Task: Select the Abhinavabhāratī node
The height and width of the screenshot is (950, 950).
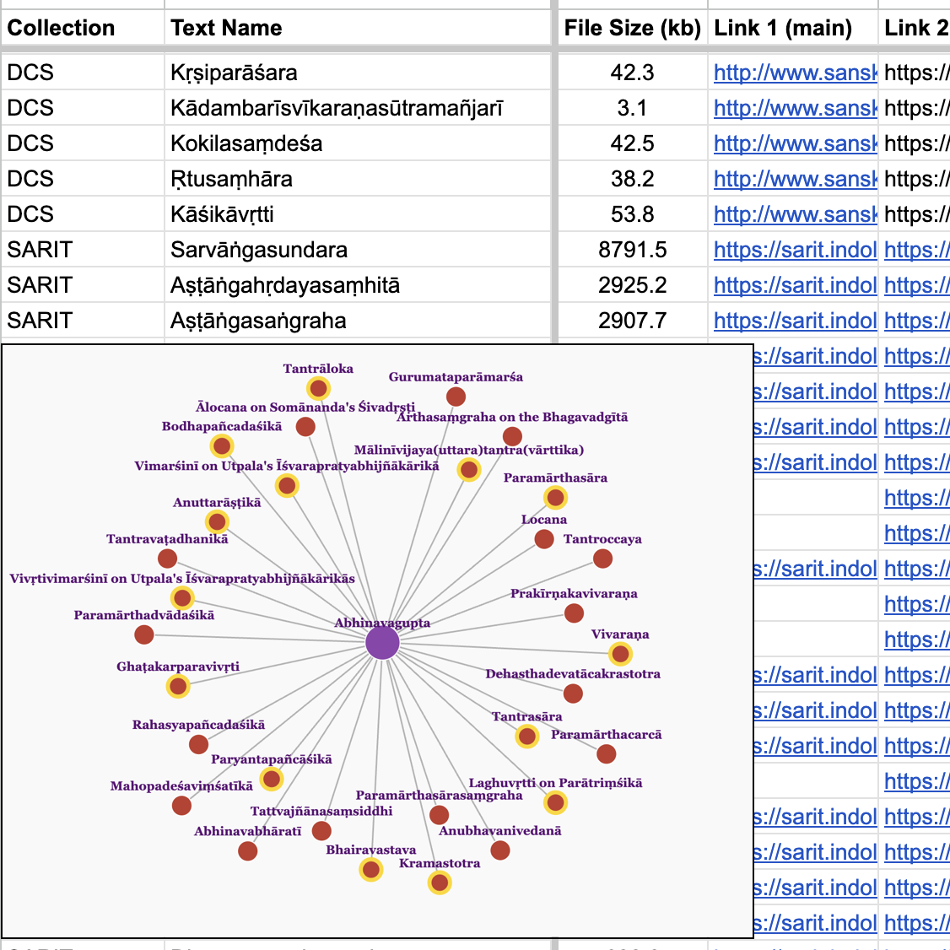Action: point(247,850)
